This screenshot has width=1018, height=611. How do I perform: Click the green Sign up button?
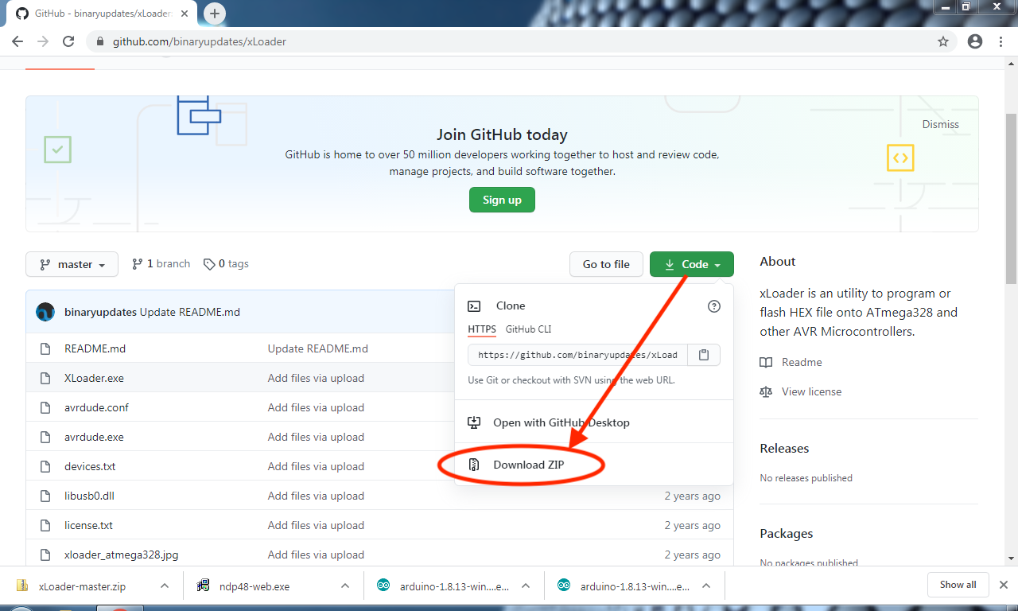[502, 200]
